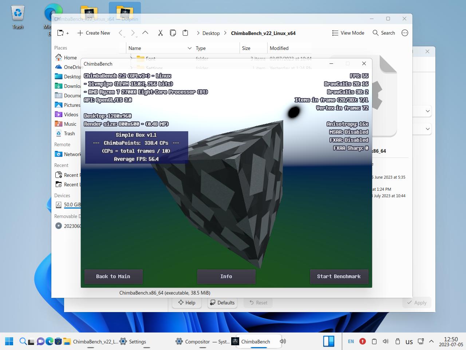Viewport: 466px width, 350px height.
Task: Cut the selected file in Dolphin
Action: [161, 33]
